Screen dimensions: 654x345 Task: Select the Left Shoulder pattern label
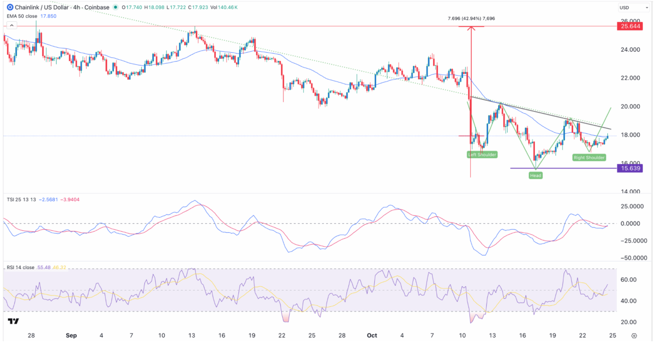(x=483, y=154)
